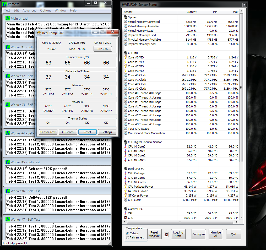
Task: Open the Test menu in Prime95
Action: [7, 10]
